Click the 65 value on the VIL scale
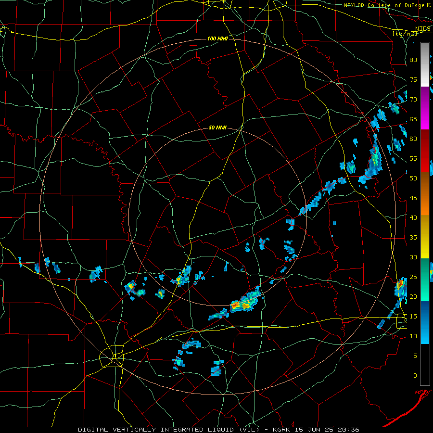The image size is (433, 433). (x=413, y=119)
